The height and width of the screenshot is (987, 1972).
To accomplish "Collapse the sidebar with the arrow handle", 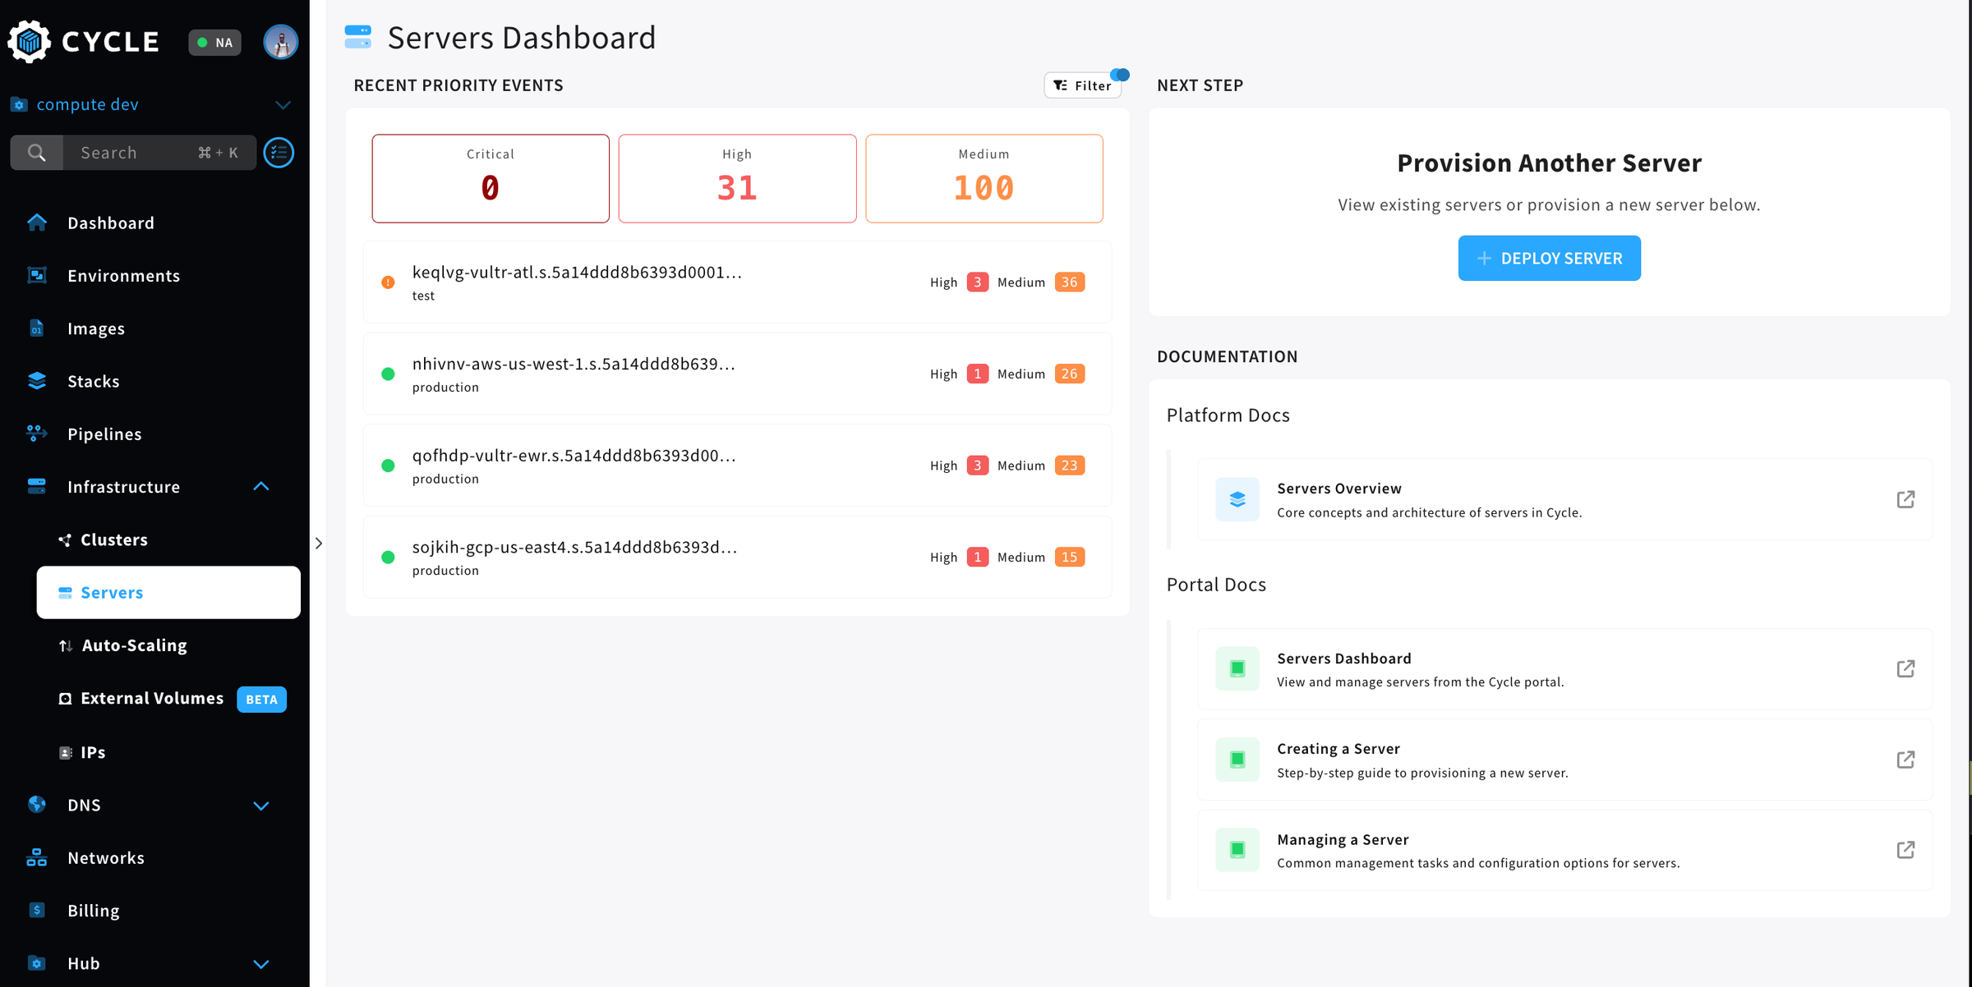I will (319, 543).
